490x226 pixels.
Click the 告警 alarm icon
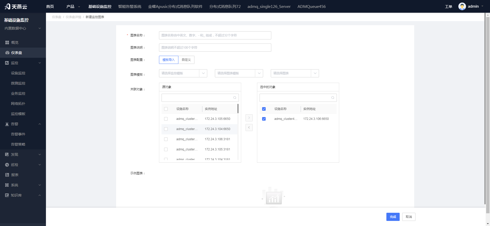pos(7,124)
